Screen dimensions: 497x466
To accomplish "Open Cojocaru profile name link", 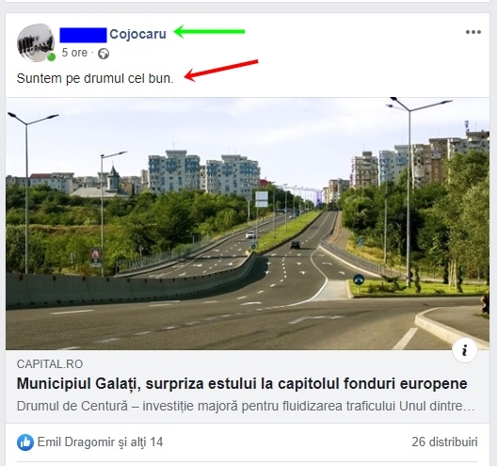I will pos(137,34).
